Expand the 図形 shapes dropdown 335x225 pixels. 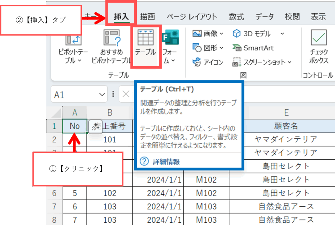[221, 48]
